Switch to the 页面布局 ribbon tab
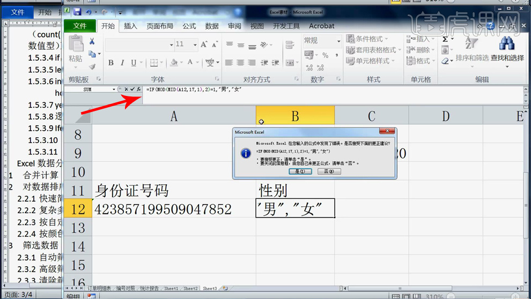Image resolution: width=531 pixels, height=299 pixels. pyautogui.click(x=159, y=26)
